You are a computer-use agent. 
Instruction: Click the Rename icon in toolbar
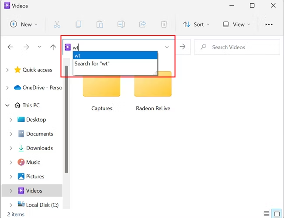pos(121,24)
